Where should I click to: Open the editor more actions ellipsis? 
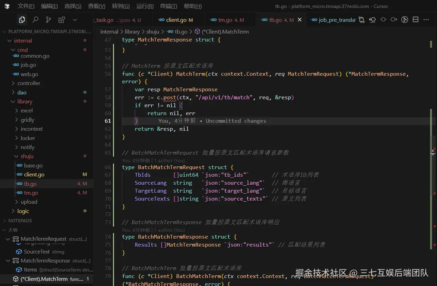(x=426, y=20)
